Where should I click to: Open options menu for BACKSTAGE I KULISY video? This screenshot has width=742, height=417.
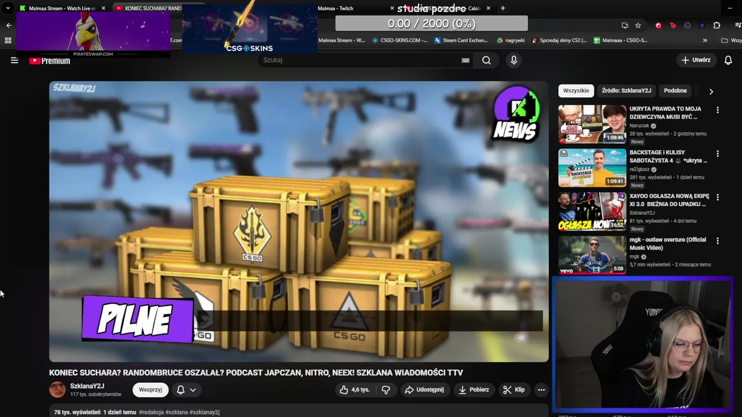point(718,153)
